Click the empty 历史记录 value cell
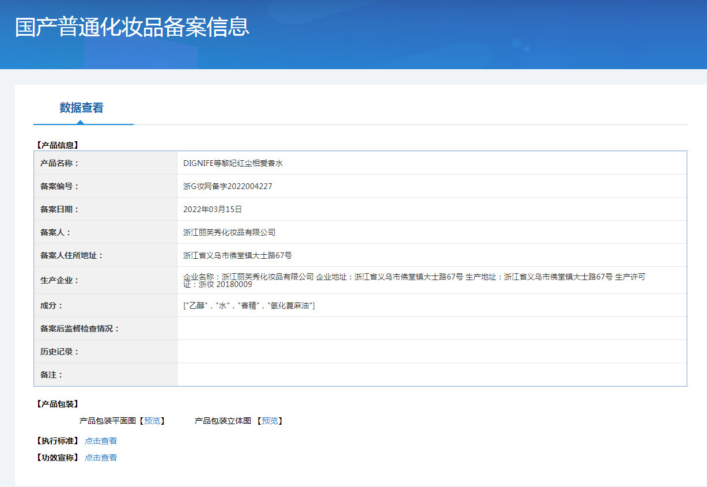This screenshot has height=487, width=707. 432,352
